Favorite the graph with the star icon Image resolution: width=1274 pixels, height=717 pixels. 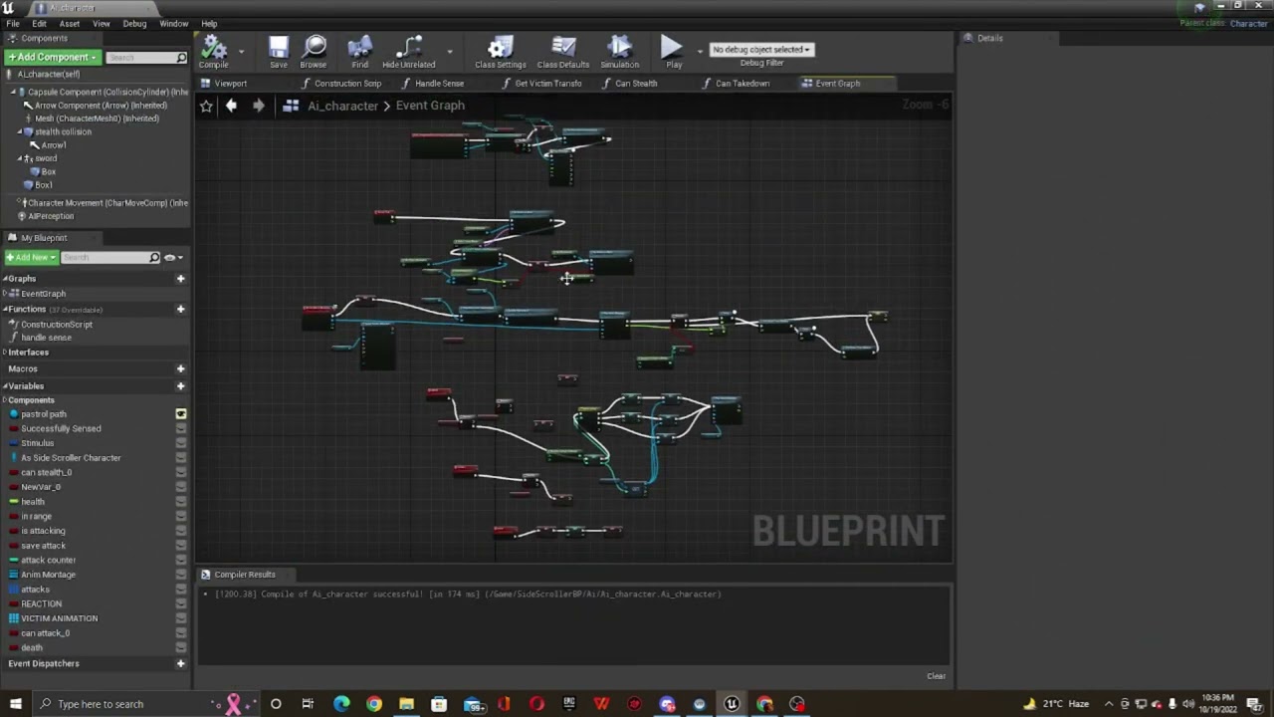tap(206, 106)
